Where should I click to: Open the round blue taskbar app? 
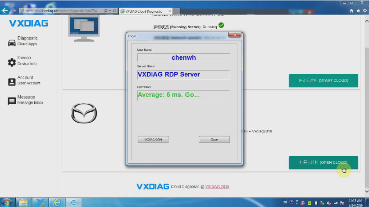[x=74, y=203]
